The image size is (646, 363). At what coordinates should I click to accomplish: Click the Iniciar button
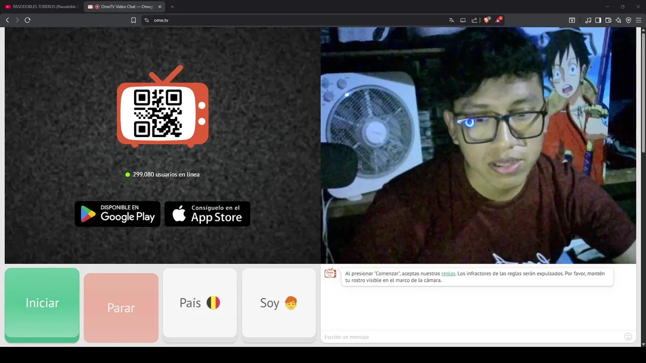[42, 305]
